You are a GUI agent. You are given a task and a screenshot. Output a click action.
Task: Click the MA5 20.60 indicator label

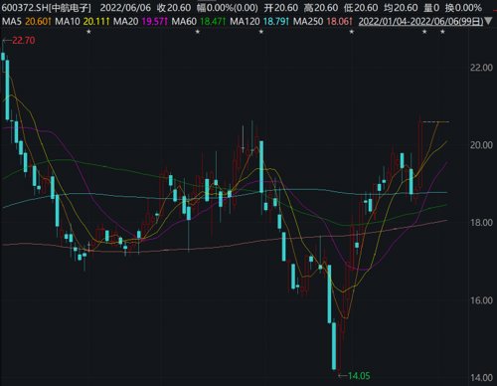27,22
